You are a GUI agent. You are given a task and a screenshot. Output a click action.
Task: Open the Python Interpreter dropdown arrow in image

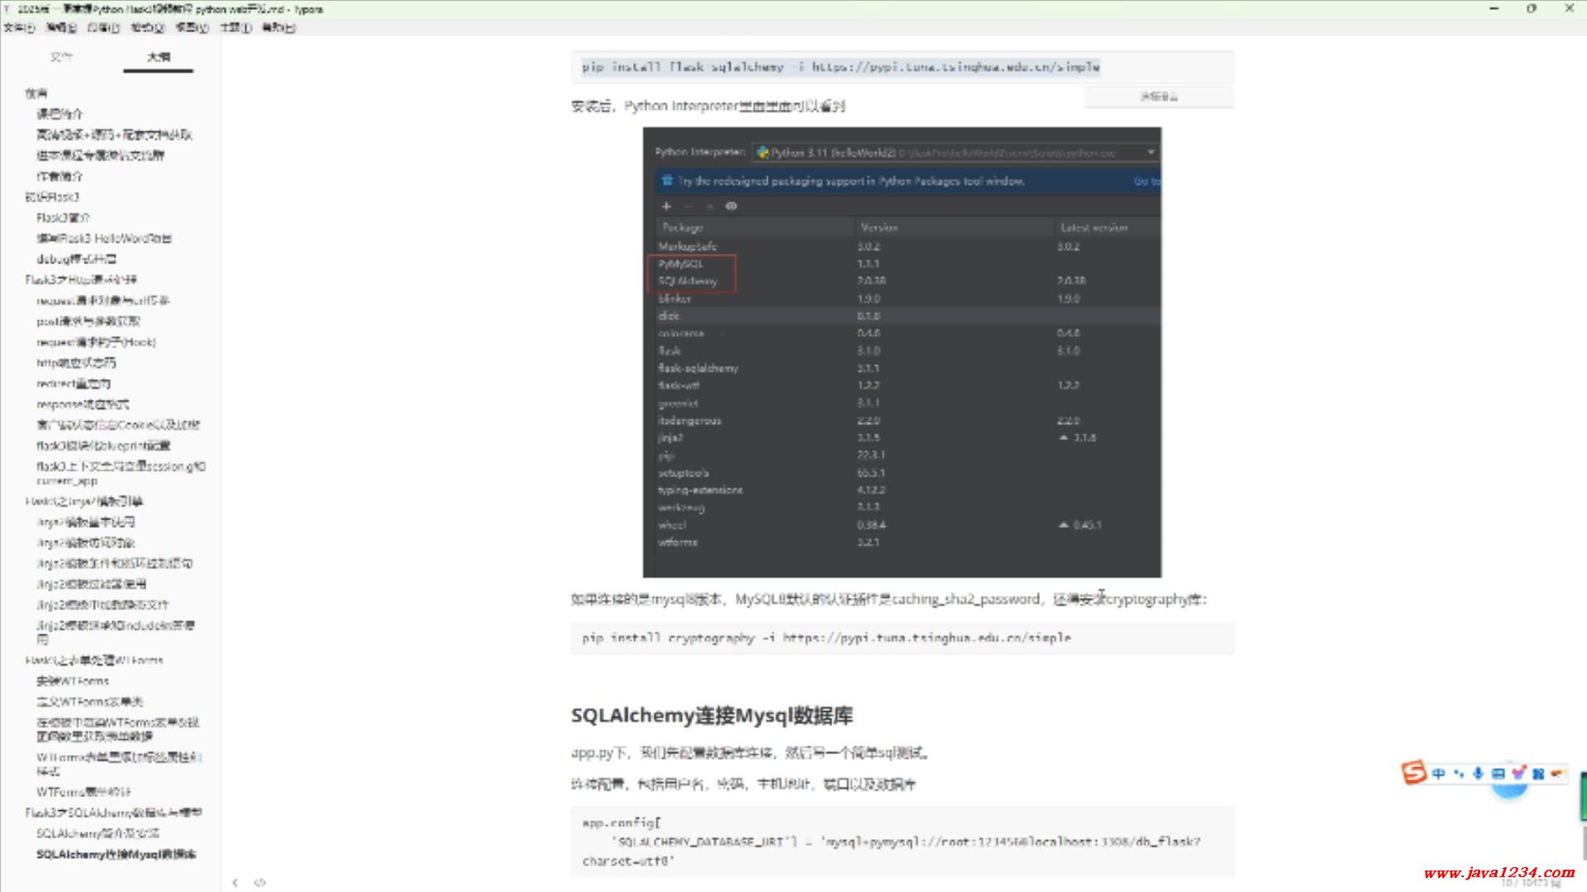1151,152
